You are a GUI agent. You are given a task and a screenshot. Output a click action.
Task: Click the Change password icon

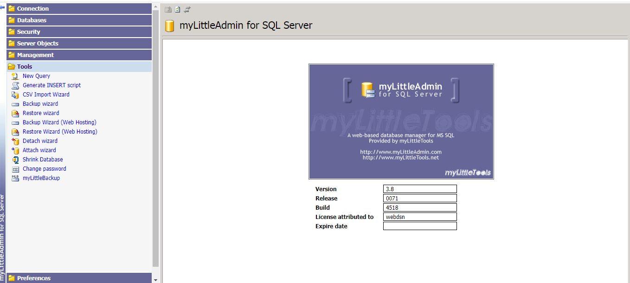[15, 169]
